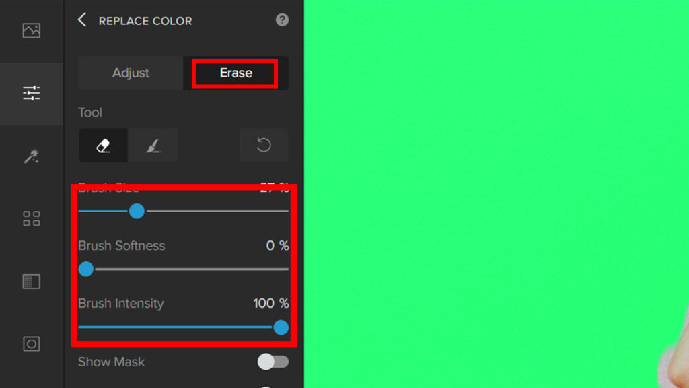The image size is (689, 388).
Task: Click the reset undo arrow icon
Action: [x=264, y=145]
